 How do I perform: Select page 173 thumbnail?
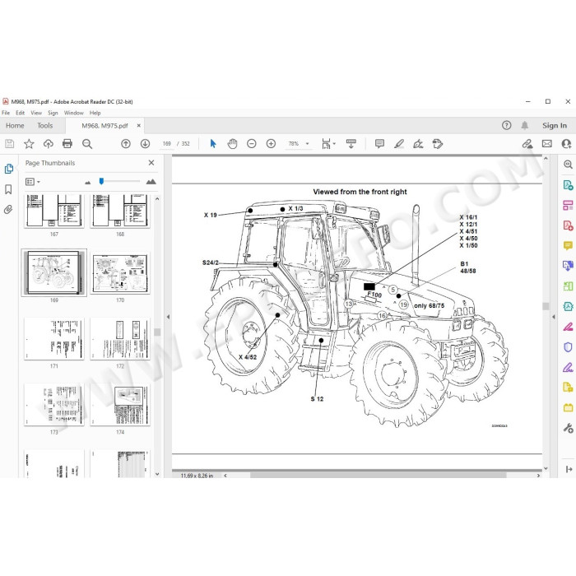pos(54,405)
